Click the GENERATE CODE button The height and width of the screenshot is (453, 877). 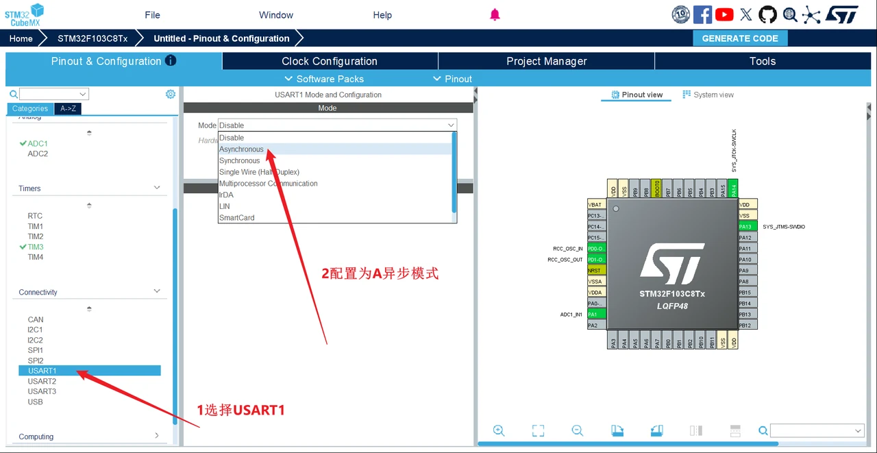[x=740, y=38]
